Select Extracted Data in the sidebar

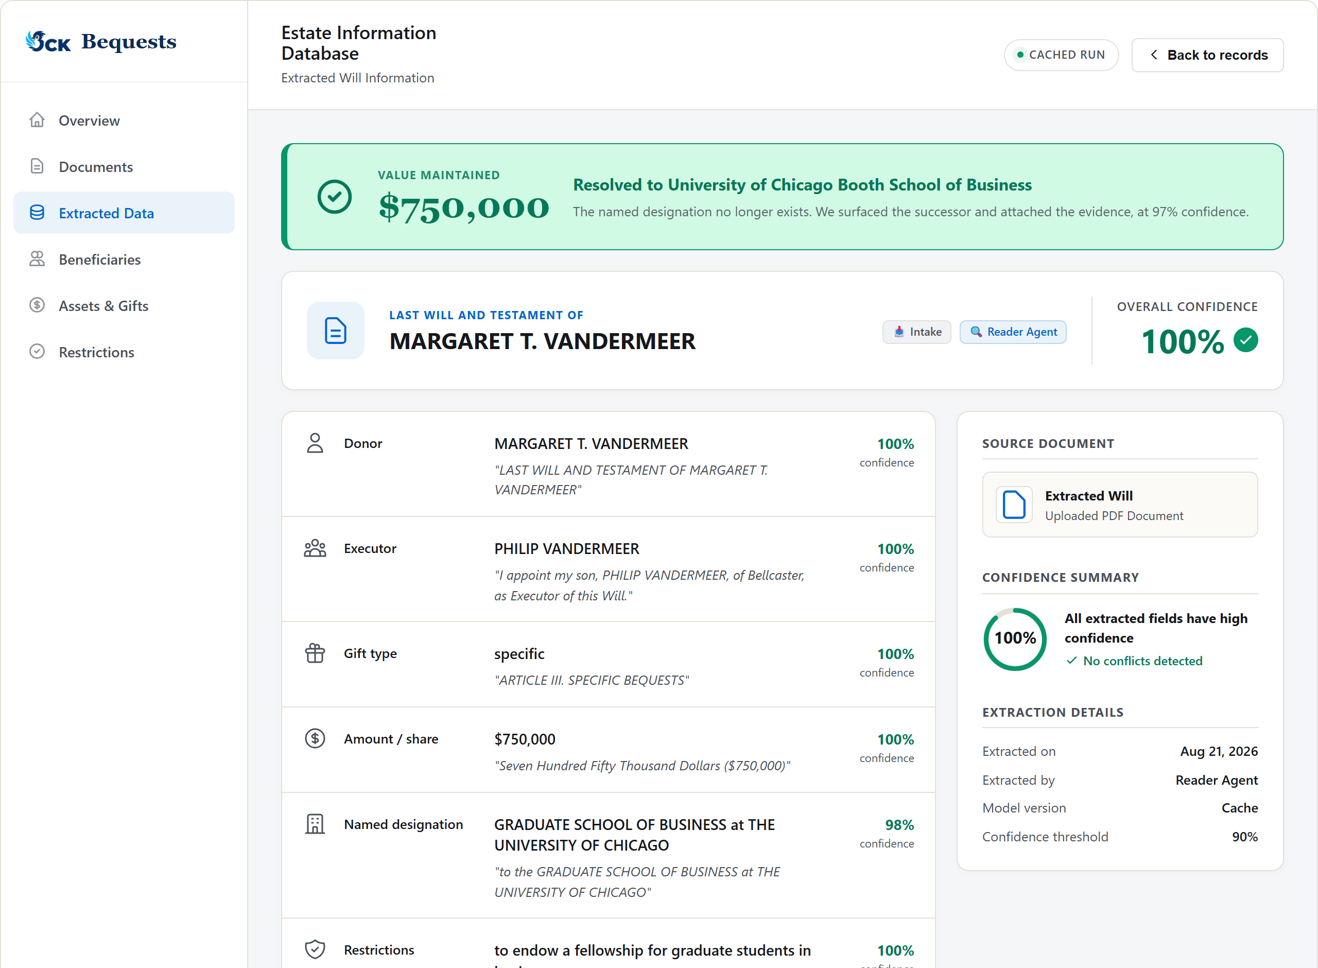pyautogui.click(x=124, y=213)
